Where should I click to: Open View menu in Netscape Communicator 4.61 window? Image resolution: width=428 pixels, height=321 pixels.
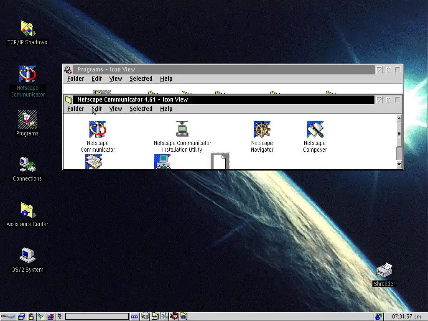pos(115,109)
